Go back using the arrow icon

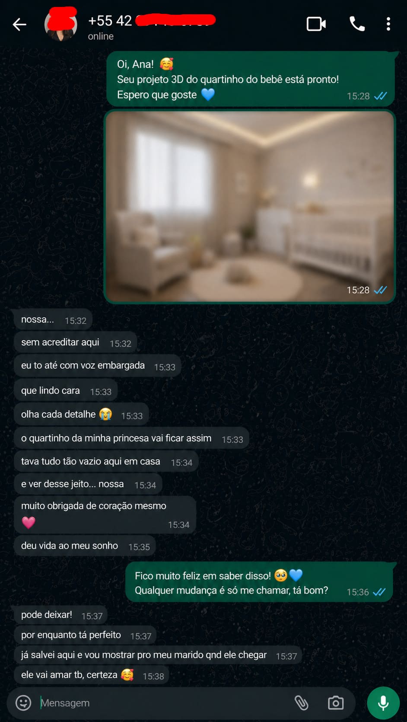(x=19, y=25)
